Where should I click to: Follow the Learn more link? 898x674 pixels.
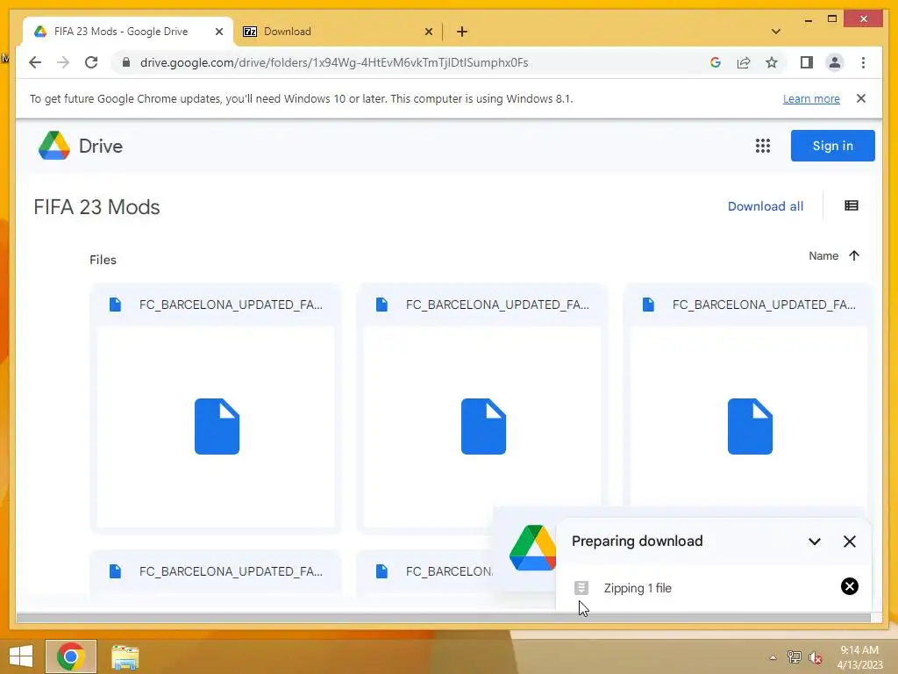(811, 98)
